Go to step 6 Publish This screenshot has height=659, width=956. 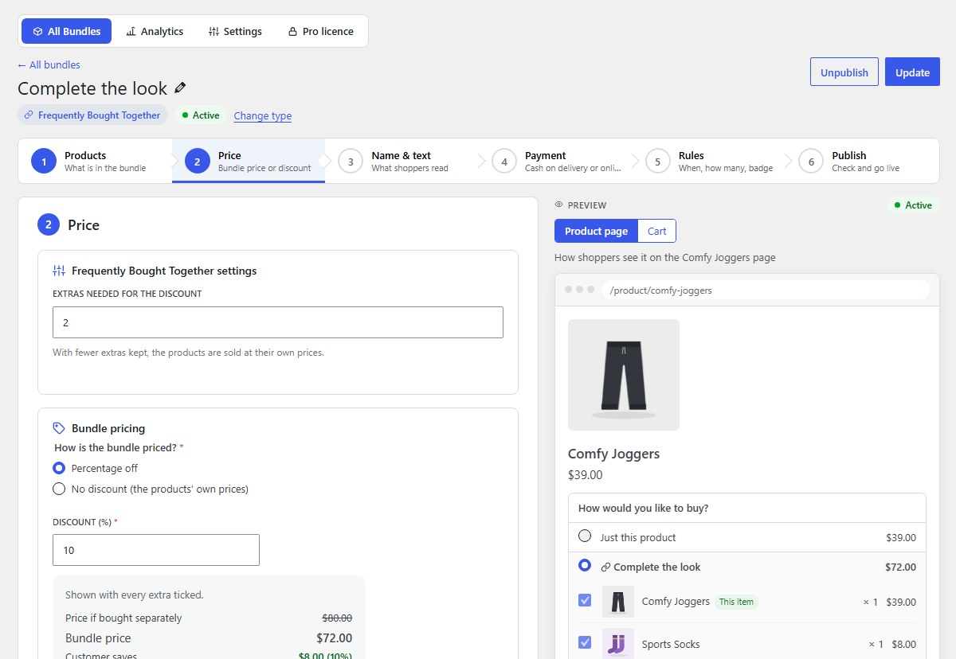(x=863, y=161)
